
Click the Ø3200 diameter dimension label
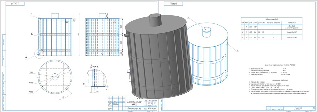[31, 92]
